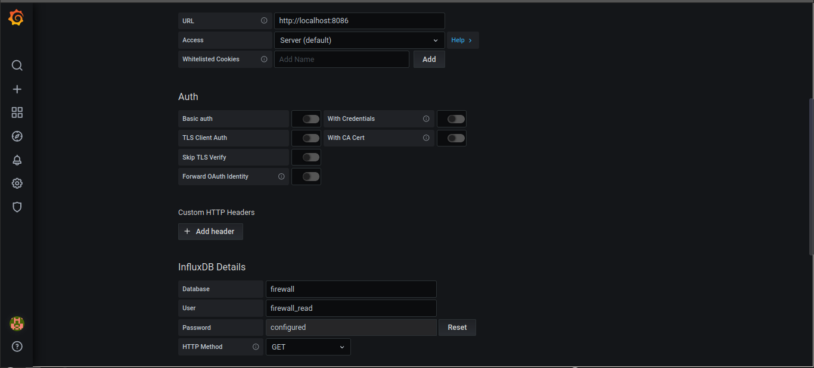Enable the Skip TLS Verify toggle
This screenshot has height=368, width=814.
coord(310,157)
